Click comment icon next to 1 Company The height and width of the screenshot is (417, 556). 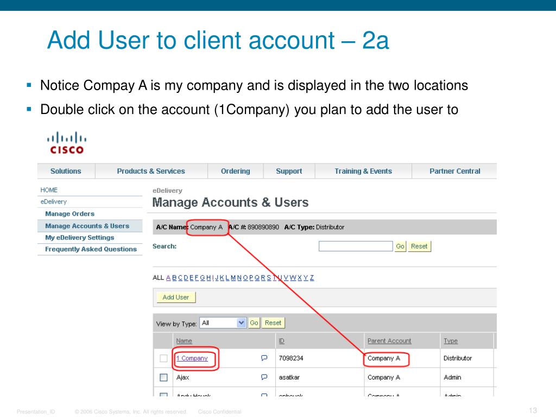264,358
